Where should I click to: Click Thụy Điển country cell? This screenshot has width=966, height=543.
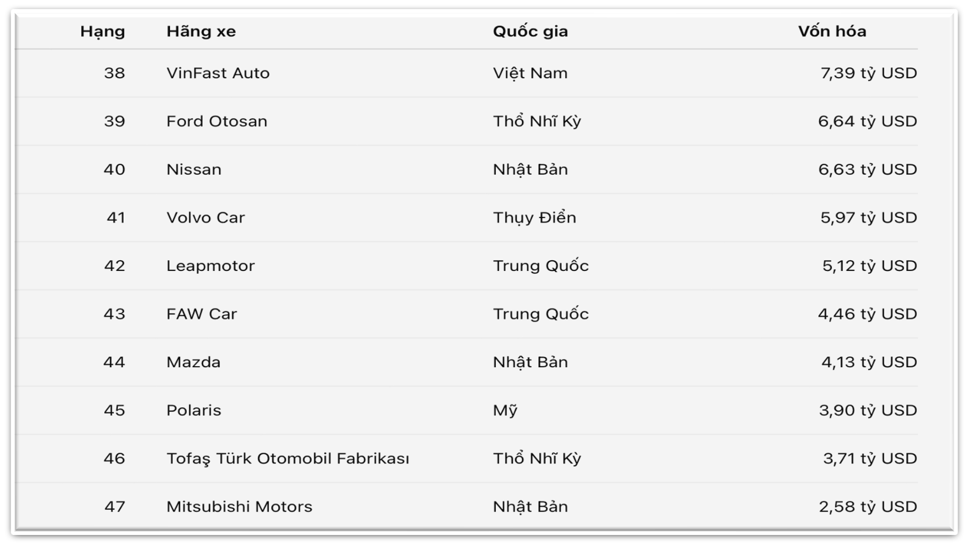pyautogui.click(x=534, y=218)
